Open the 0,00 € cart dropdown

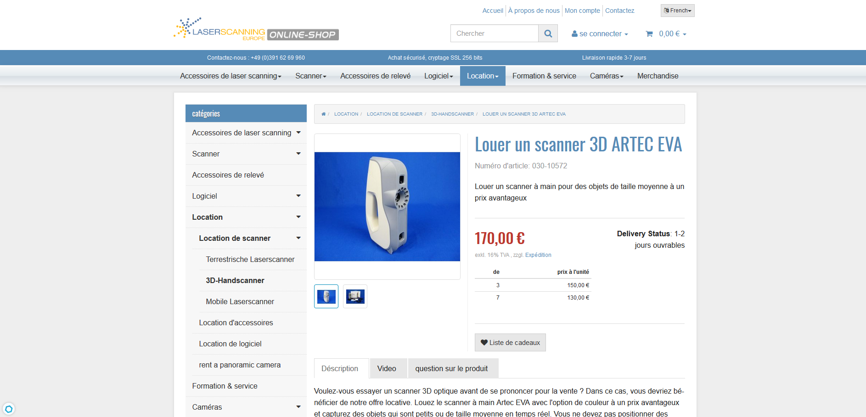[672, 33]
